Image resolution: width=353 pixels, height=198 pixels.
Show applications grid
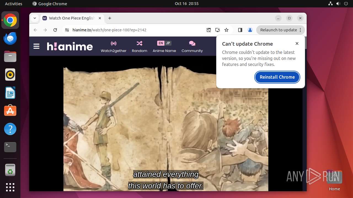pyautogui.click(x=10, y=187)
